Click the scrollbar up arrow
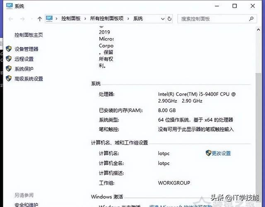 tap(258, 30)
